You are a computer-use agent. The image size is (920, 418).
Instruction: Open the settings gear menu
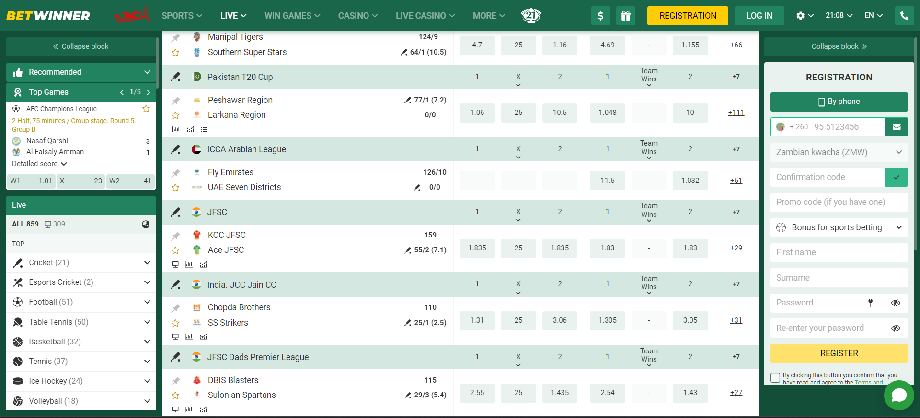[x=805, y=16]
